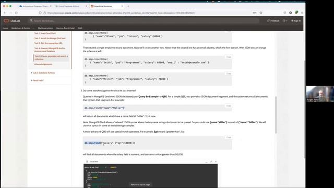Open the Home menu item
The image size is (334, 188).
[5, 28]
